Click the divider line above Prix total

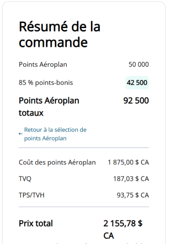point(84,207)
